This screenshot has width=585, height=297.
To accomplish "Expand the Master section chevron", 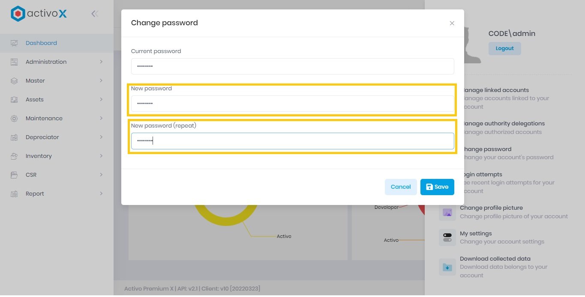I will point(101,80).
